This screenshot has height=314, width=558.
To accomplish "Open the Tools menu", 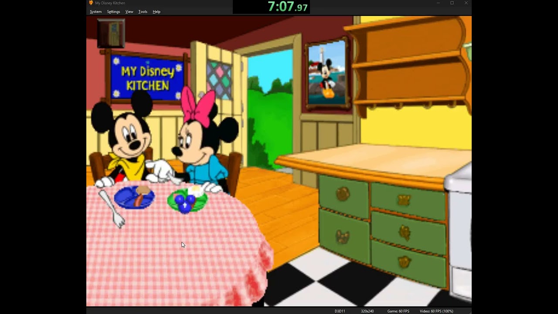I will tap(143, 12).
